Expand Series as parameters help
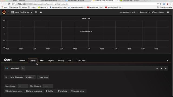The height and width of the screenshot is (97, 173). point(34,91)
